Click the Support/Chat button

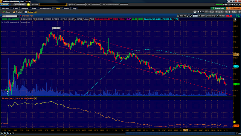[x=20, y=5]
